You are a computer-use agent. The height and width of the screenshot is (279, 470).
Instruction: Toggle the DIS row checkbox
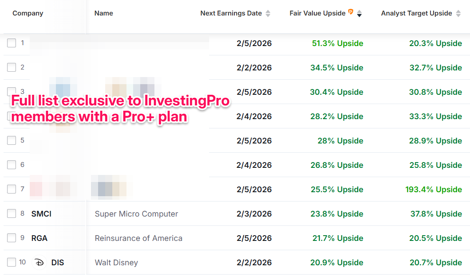pos(12,262)
